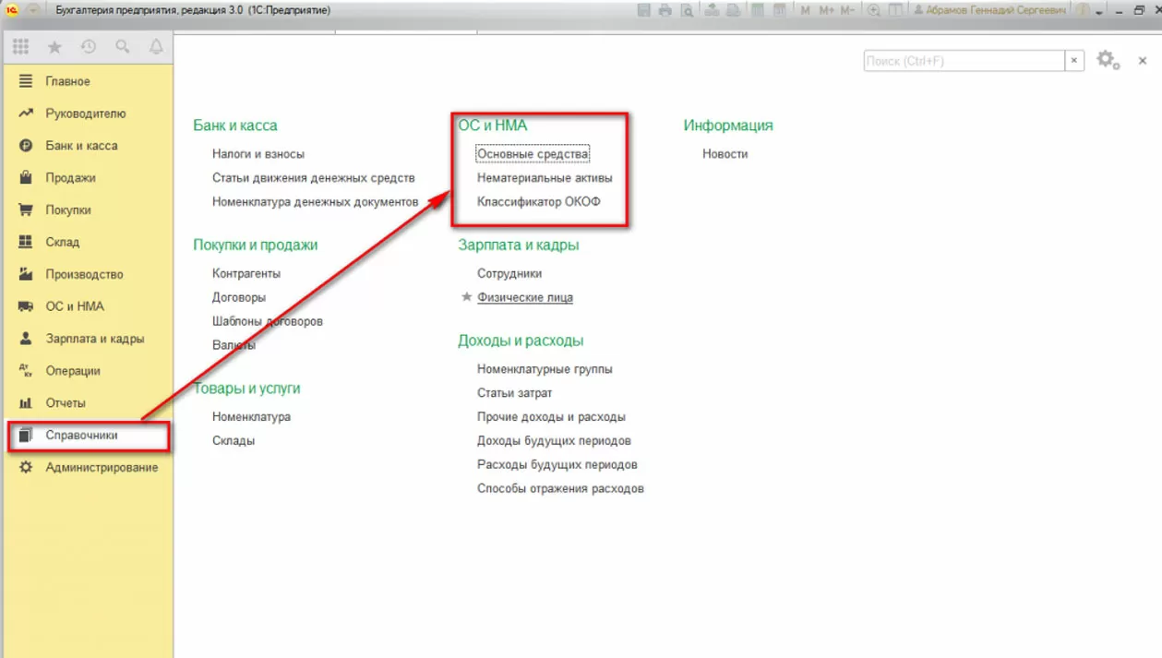Open the sections menu grid icon
The width and height of the screenshot is (1162, 658).
20,47
